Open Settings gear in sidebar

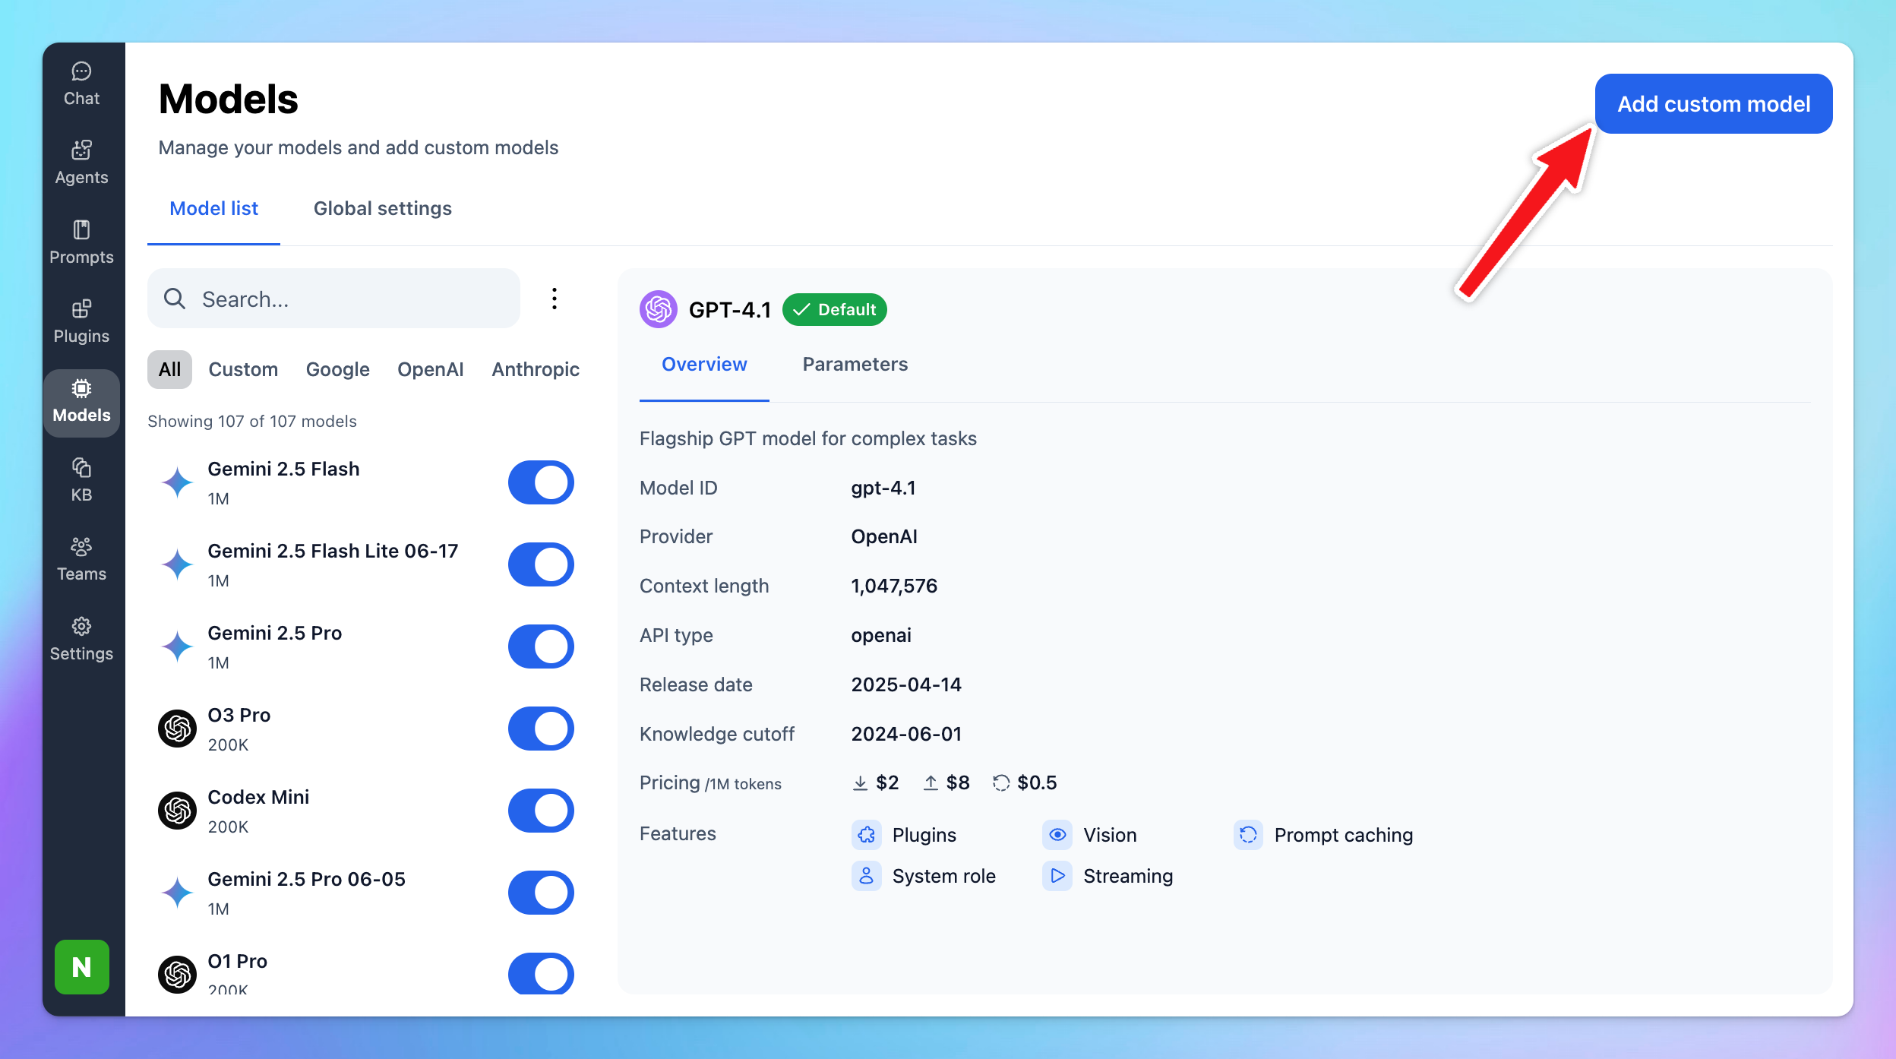(x=81, y=639)
